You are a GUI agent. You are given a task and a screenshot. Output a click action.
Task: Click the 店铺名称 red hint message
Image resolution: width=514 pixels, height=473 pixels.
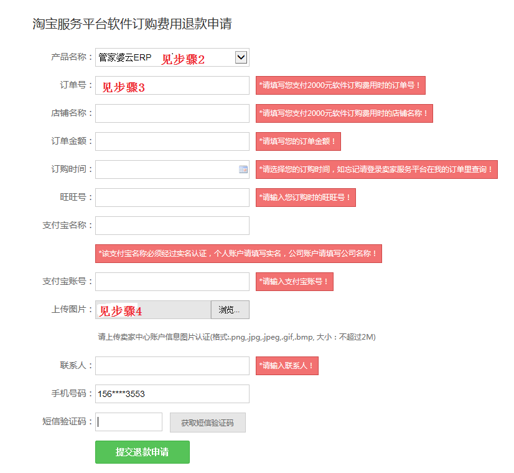pos(344,113)
